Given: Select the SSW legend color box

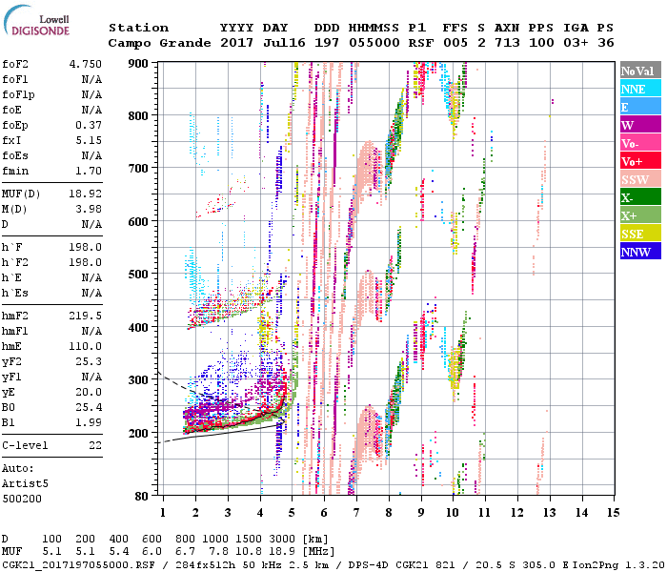Looking at the screenshot, I should pyautogui.click(x=639, y=179).
